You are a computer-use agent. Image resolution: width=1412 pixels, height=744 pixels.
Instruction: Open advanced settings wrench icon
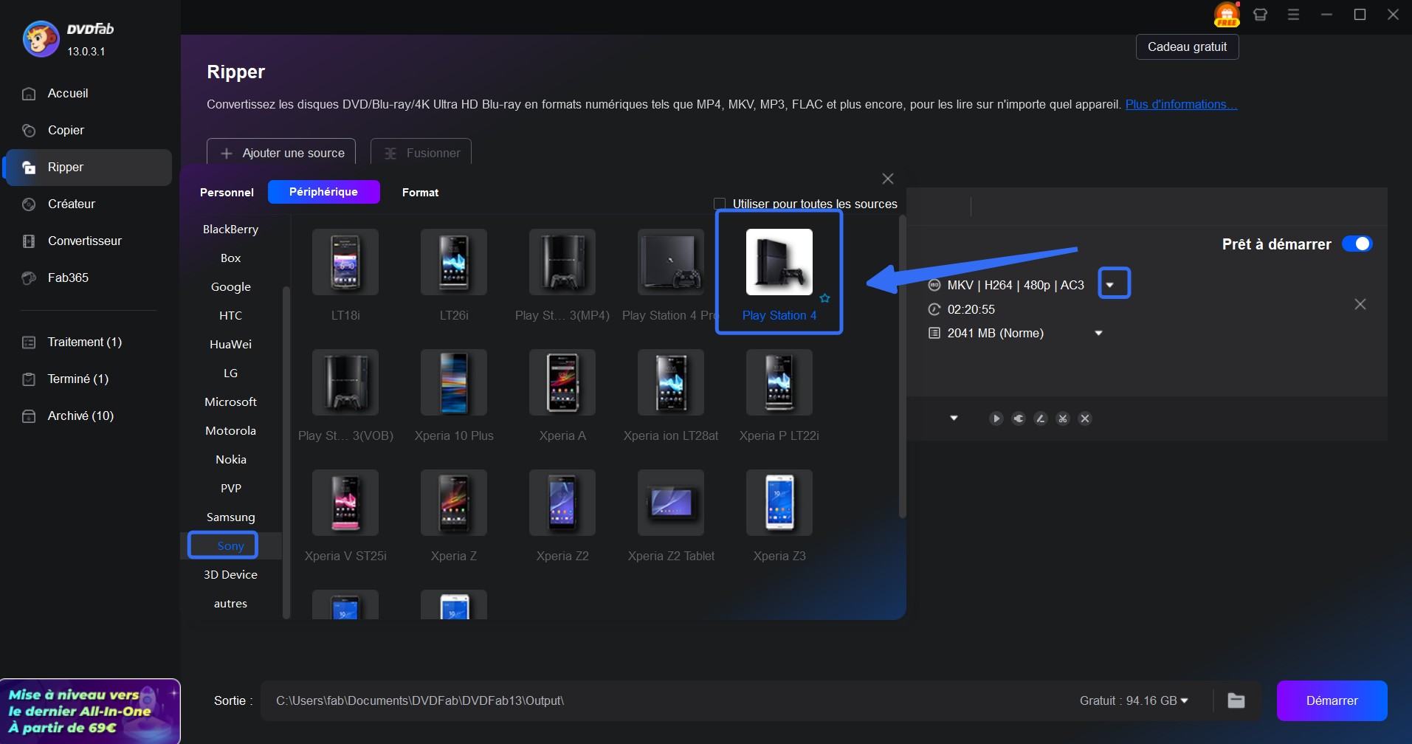tap(1018, 418)
